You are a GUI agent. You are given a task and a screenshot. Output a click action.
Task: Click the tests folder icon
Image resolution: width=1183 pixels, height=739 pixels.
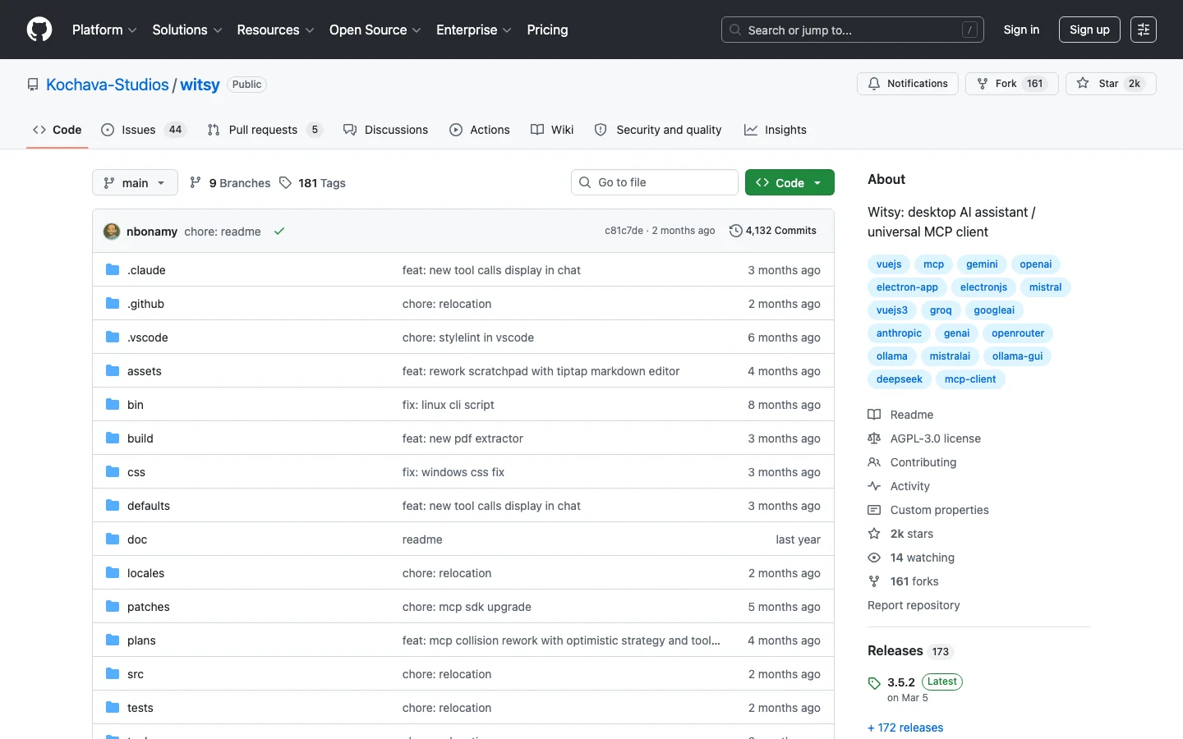[x=113, y=708]
